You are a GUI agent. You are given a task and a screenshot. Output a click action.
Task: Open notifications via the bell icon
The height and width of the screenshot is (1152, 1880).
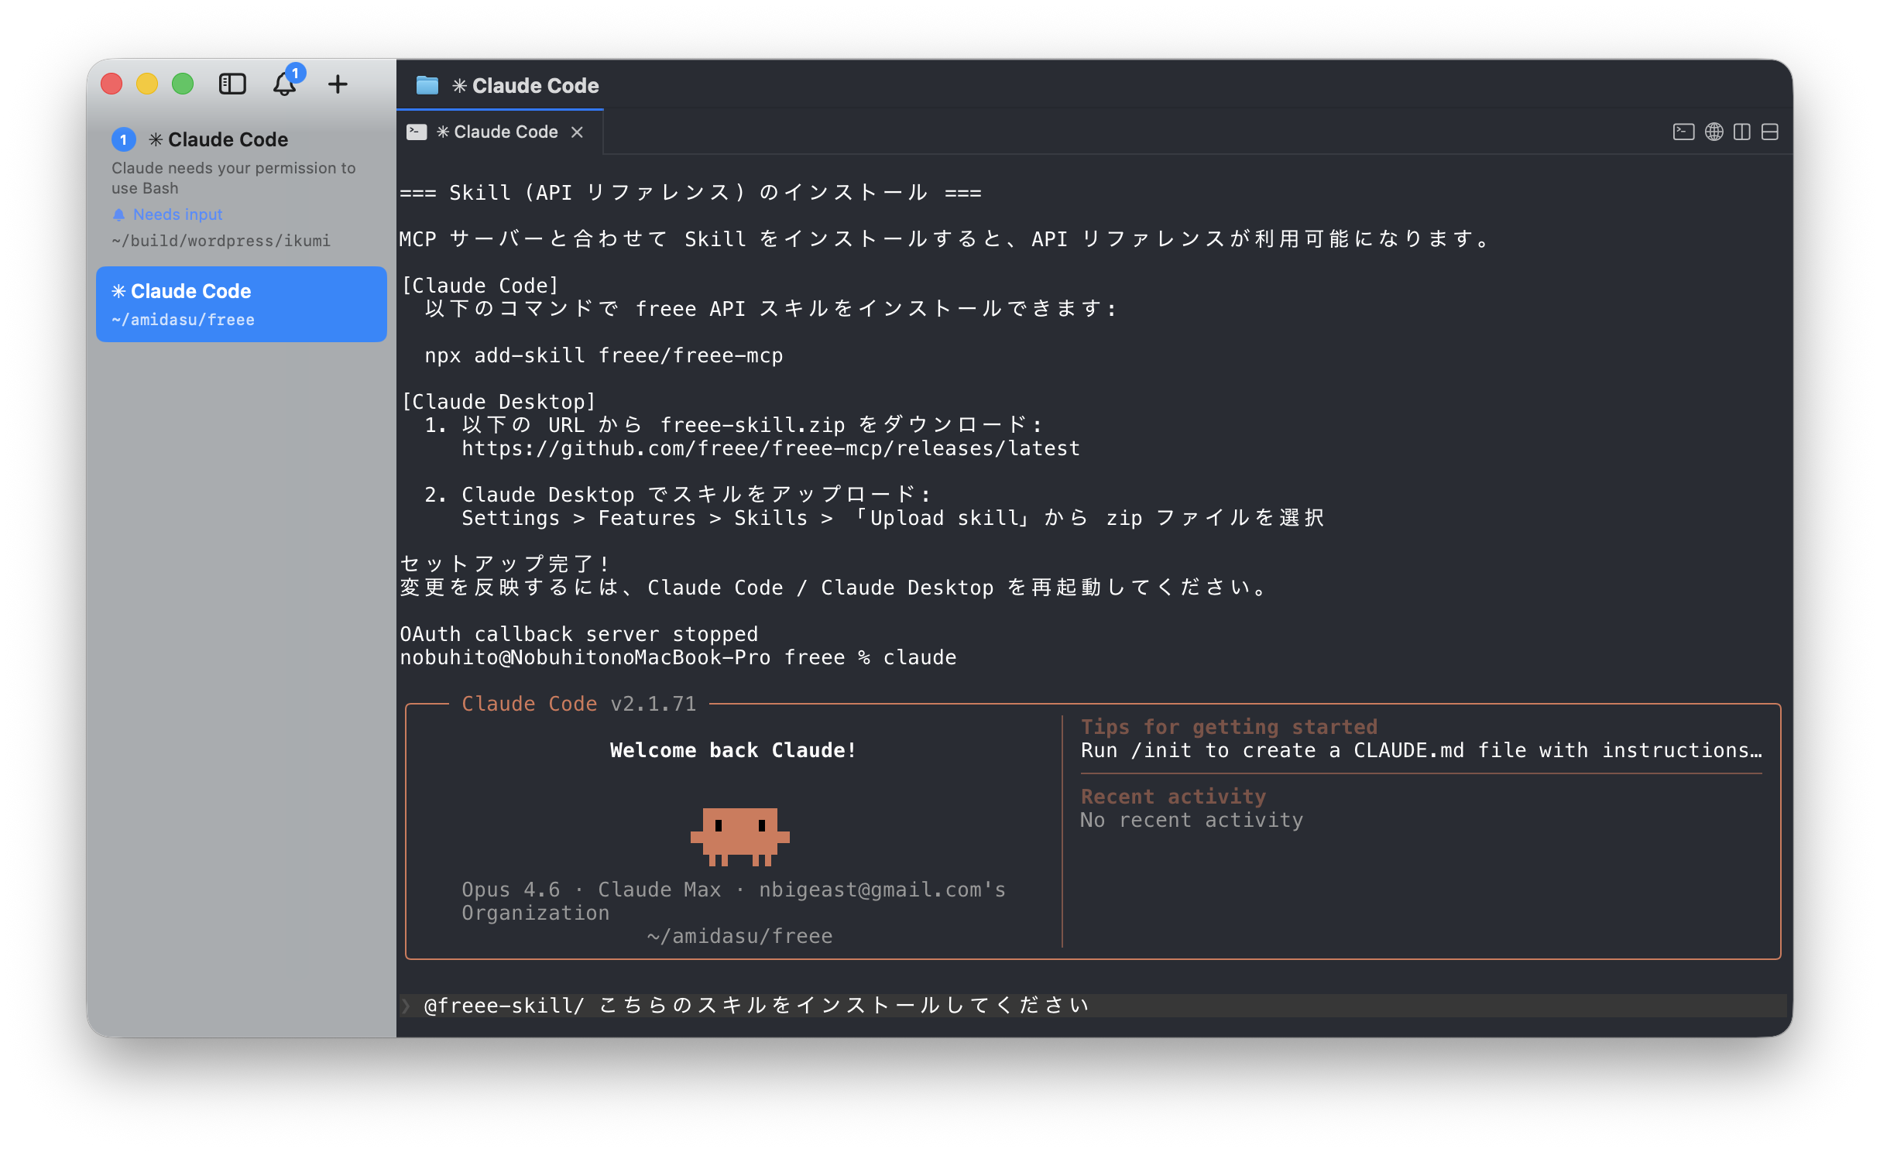pos(284,85)
